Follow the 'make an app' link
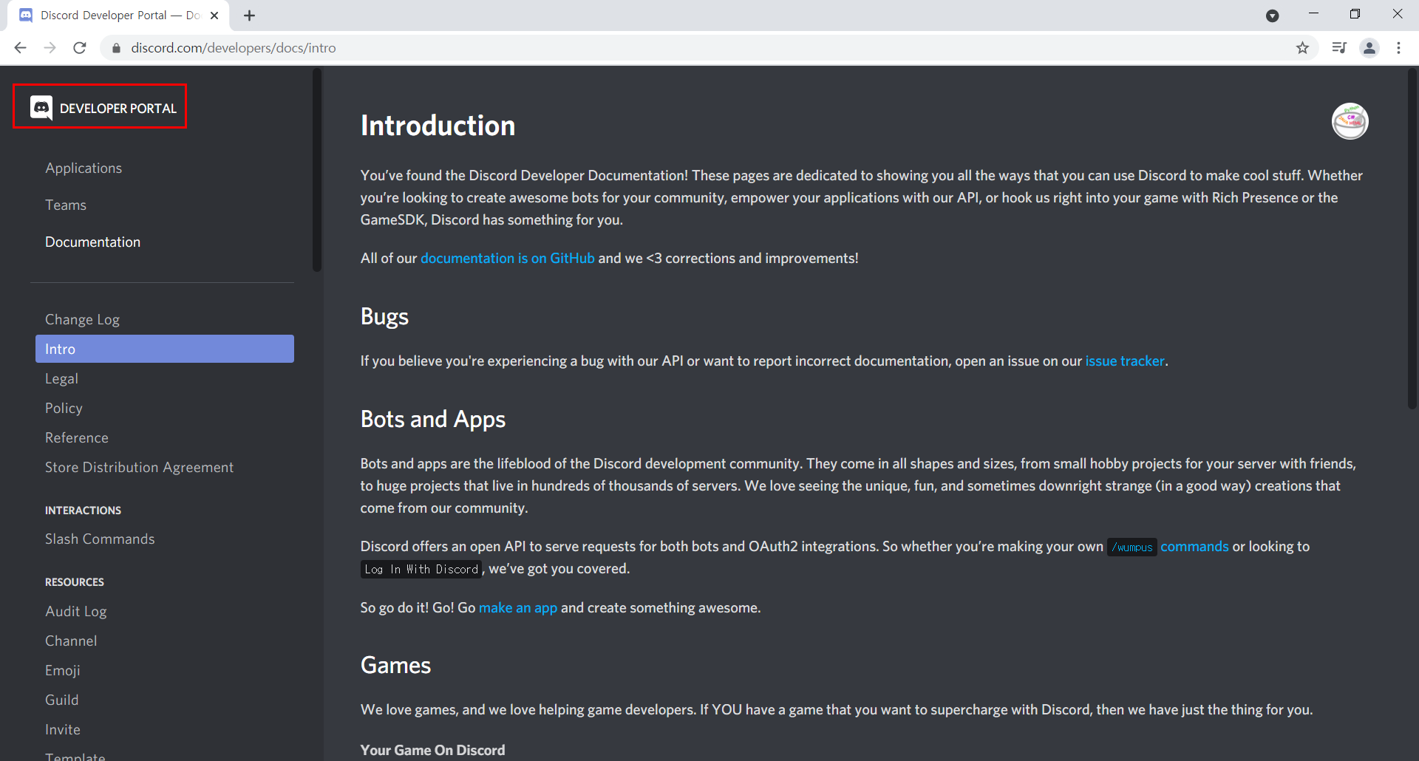Screen dimensions: 1419x761 pos(518,608)
